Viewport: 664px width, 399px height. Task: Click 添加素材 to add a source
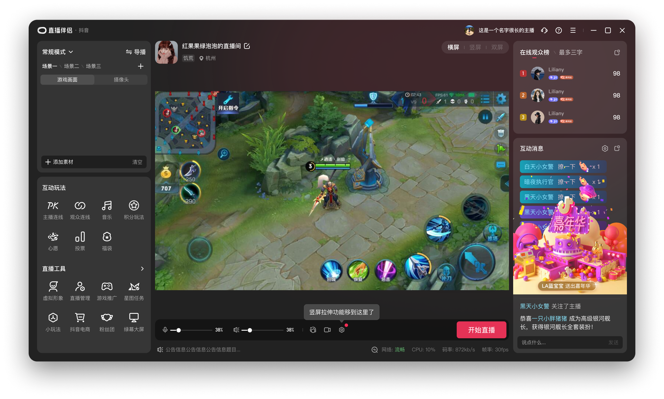coord(59,162)
